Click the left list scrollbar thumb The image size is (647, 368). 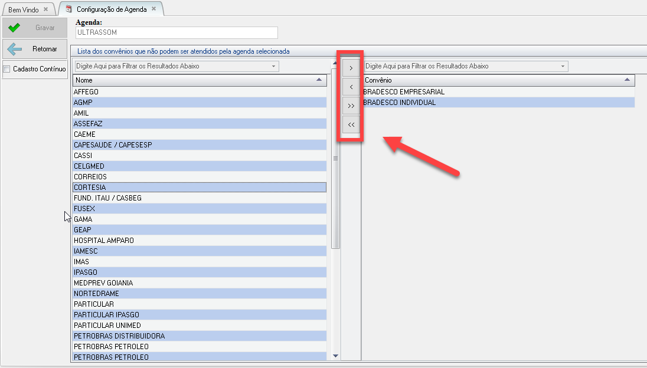tap(336, 159)
